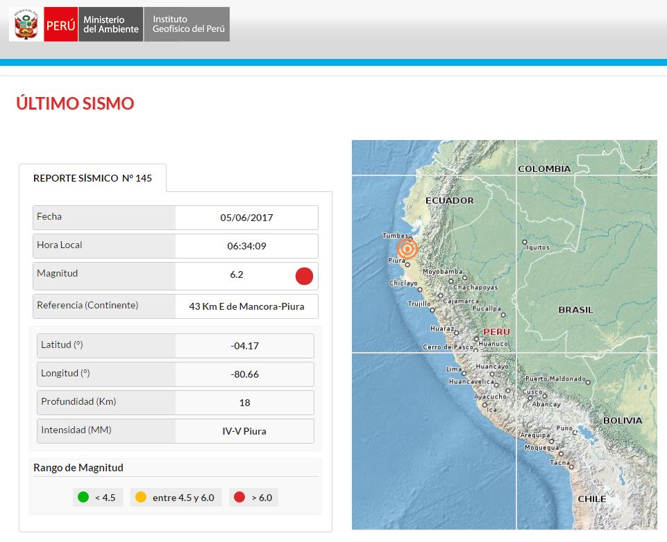Click the reference 43 Km E de Mancora-Piura
The image size is (667, 542).
246,306
